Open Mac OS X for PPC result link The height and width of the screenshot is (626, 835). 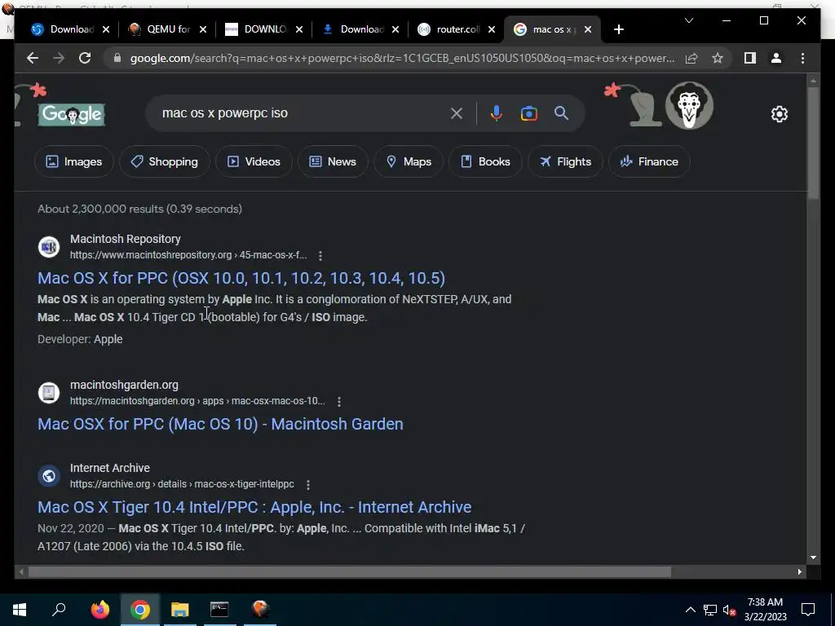[x=241, y=278]
